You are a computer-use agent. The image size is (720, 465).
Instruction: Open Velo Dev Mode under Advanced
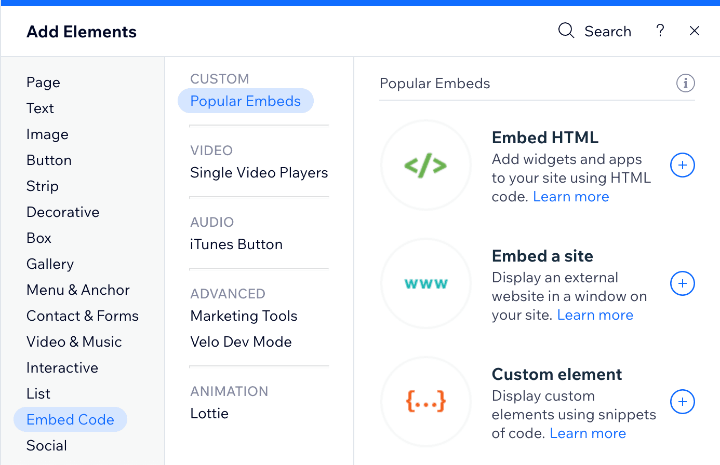pyautogui.click(x=241, y=341)
